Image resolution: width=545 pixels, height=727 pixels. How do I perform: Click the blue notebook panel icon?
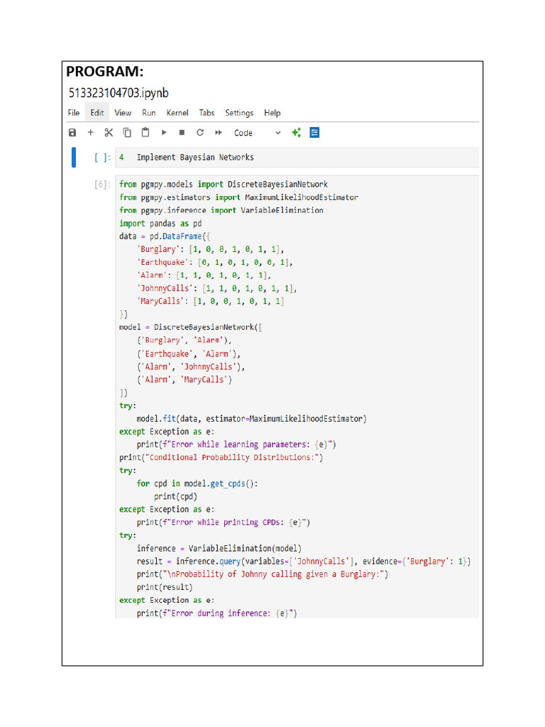click(x=314, y=133)
